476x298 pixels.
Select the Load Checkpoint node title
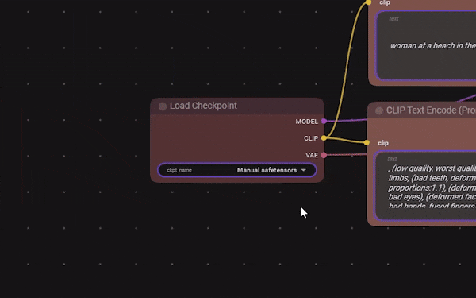click(x=203, y=106)
